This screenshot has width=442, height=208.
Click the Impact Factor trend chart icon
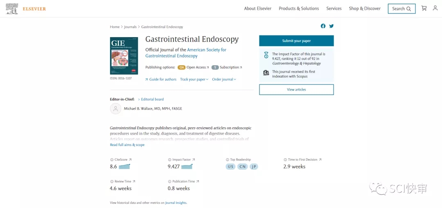pos(187,166)
